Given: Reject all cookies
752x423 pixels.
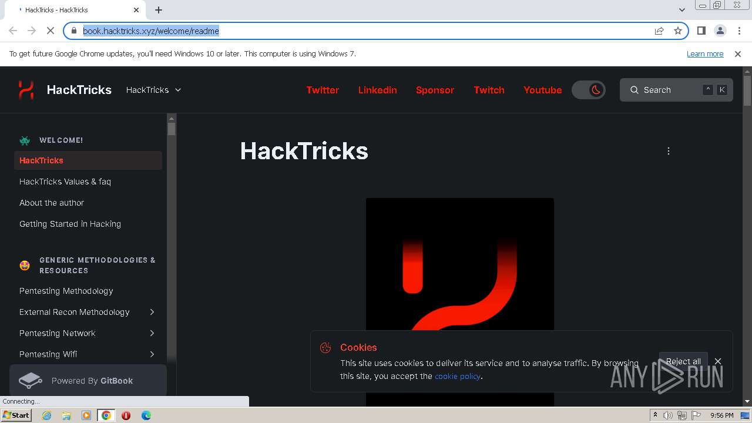Looking at the screenshot, I should [683, 361].
